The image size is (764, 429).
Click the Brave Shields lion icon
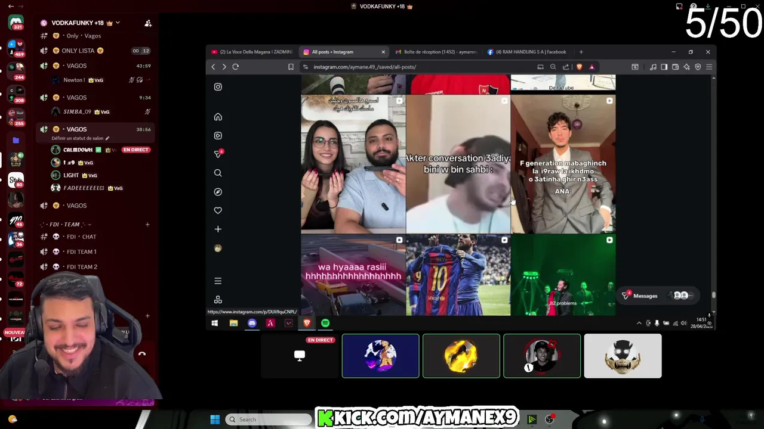point(579,67)
